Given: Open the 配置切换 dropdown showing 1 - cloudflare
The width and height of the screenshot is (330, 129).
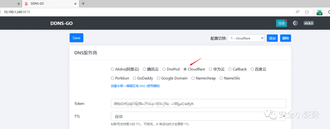Looking at the screenshot, I should (x=246, y=38).
